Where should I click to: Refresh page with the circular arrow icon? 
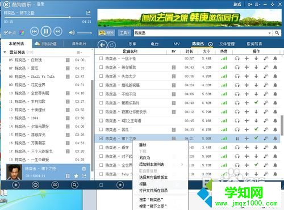(112, 45)
